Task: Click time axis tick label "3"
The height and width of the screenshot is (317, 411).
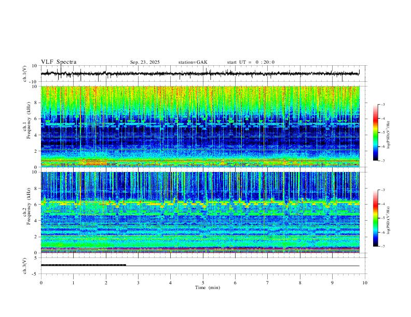Action: pyautogui.click(x=138, y=283)
